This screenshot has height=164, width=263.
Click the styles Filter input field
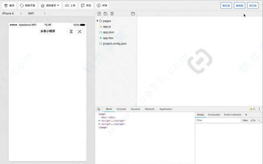[x=218, y=120]
